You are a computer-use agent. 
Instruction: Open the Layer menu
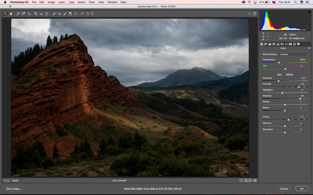tap(61, 2)
